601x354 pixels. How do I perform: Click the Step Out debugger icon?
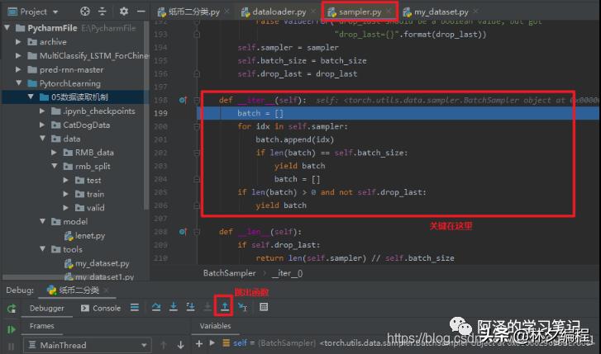(225, 307)
